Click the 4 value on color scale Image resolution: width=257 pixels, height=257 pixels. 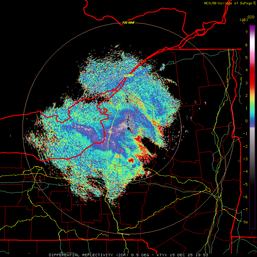tap(246, 70)
